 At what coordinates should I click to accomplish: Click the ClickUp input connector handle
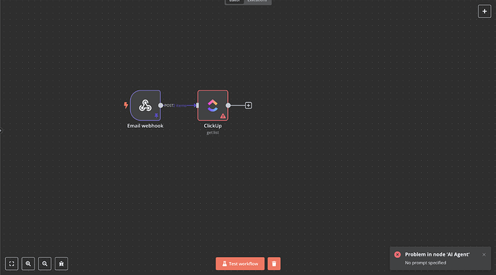(x=198, y=106)
